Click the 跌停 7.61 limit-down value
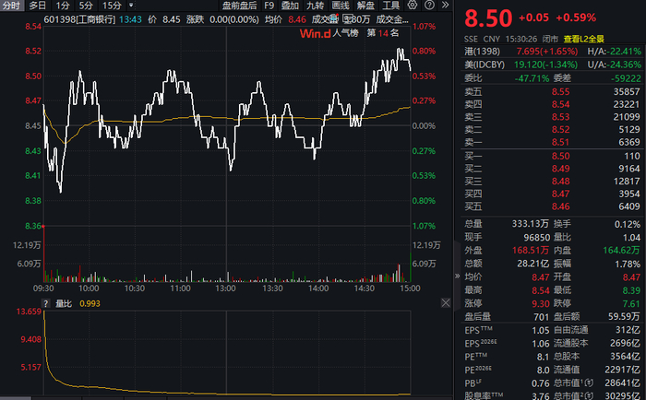This screenshot has width=646, height=400. pos(631,304)
